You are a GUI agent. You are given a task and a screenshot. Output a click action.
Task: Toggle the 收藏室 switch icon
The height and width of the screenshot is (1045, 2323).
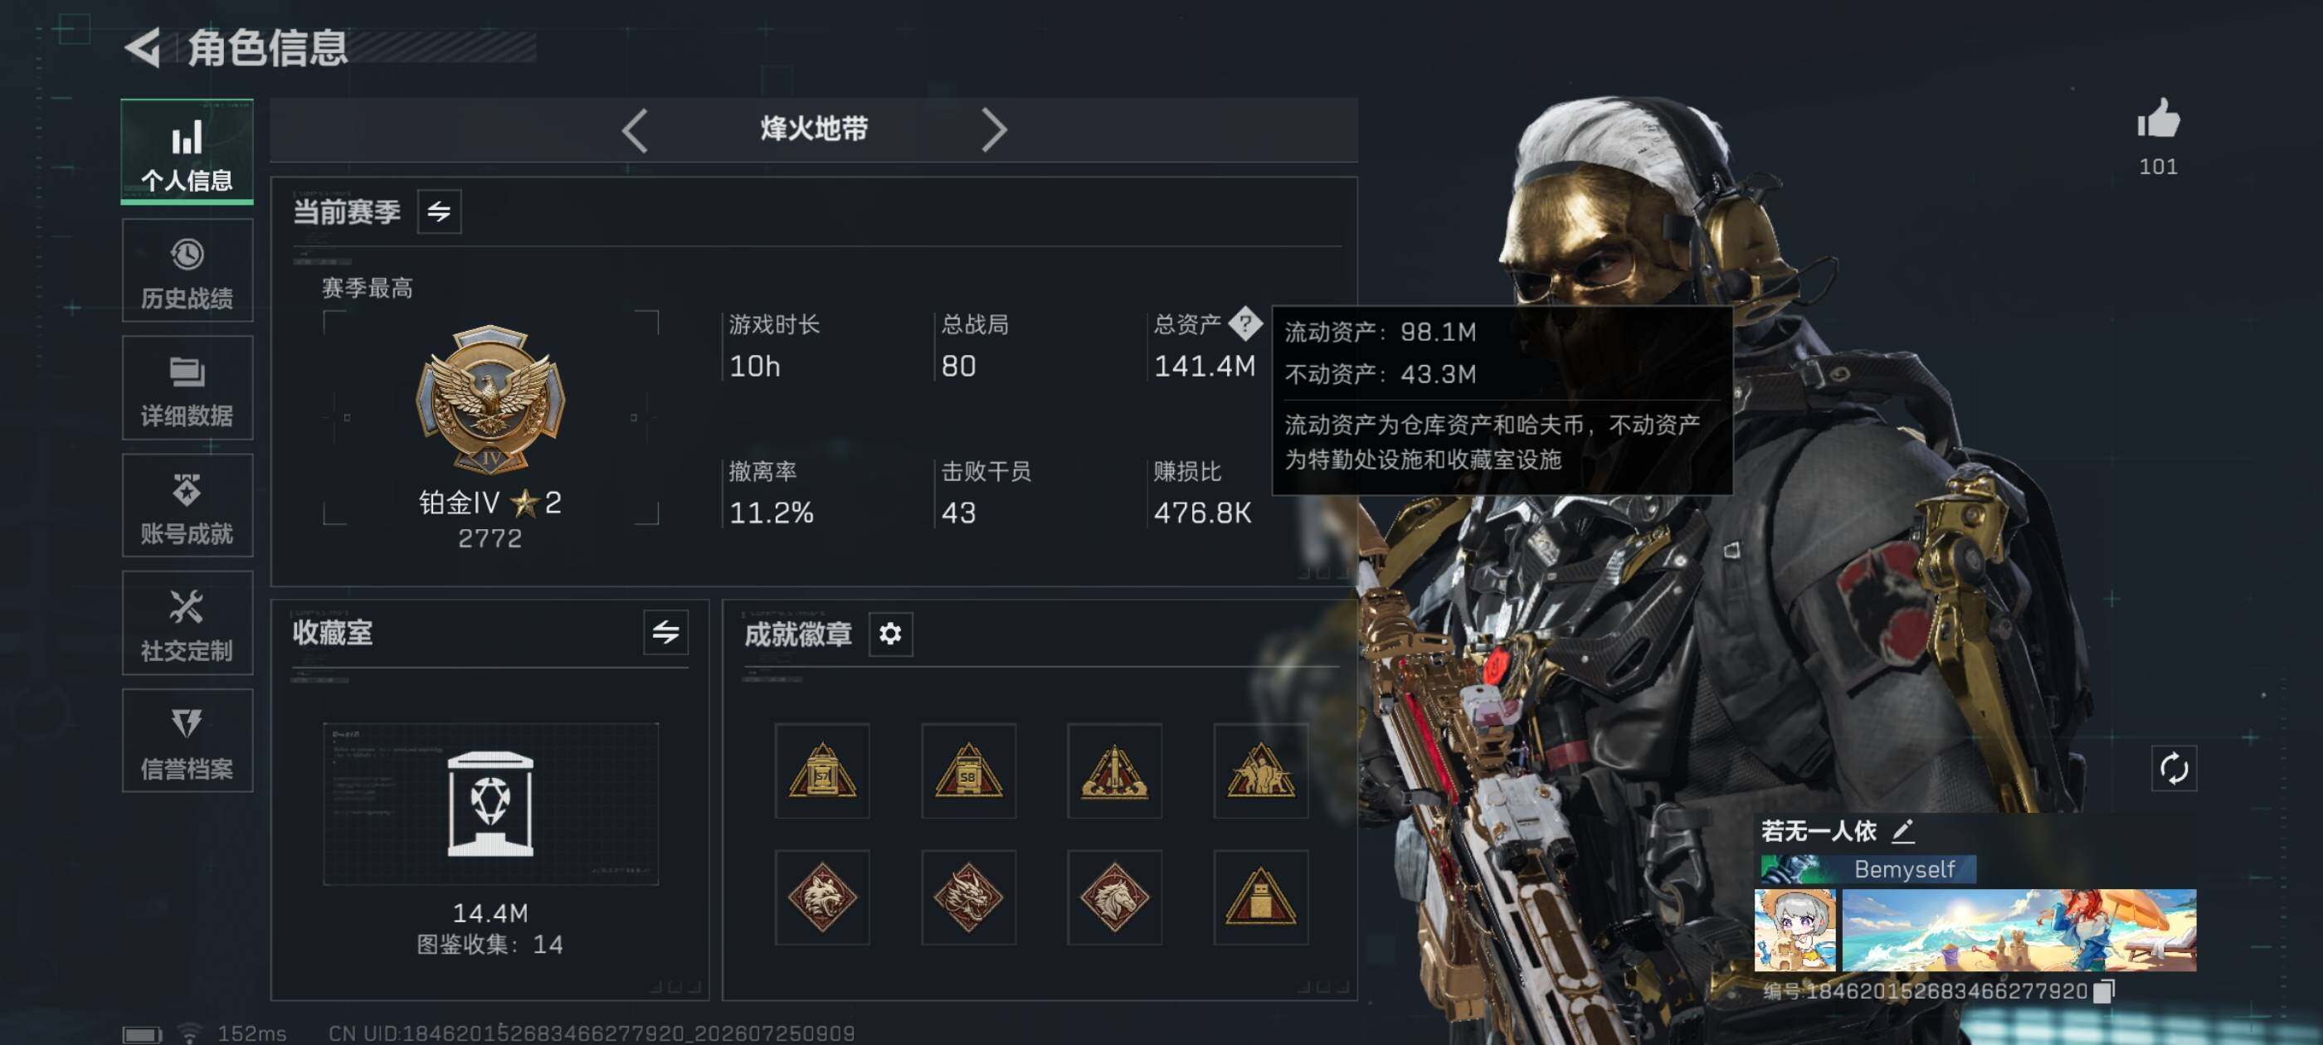coord(665,632)
